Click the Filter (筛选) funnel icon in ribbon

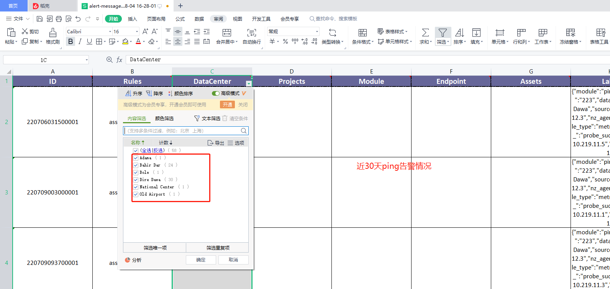pos(443,33)
